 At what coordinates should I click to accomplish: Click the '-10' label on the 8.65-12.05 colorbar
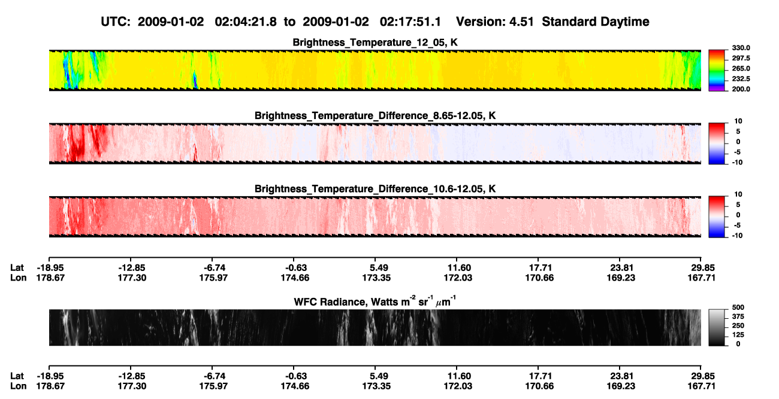pyautogui.click(x=736, y=162)
